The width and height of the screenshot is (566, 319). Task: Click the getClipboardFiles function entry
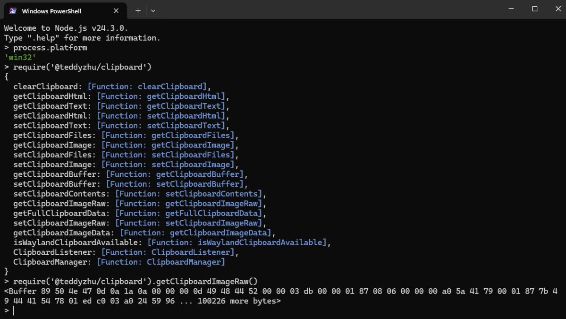pos(126,136)
